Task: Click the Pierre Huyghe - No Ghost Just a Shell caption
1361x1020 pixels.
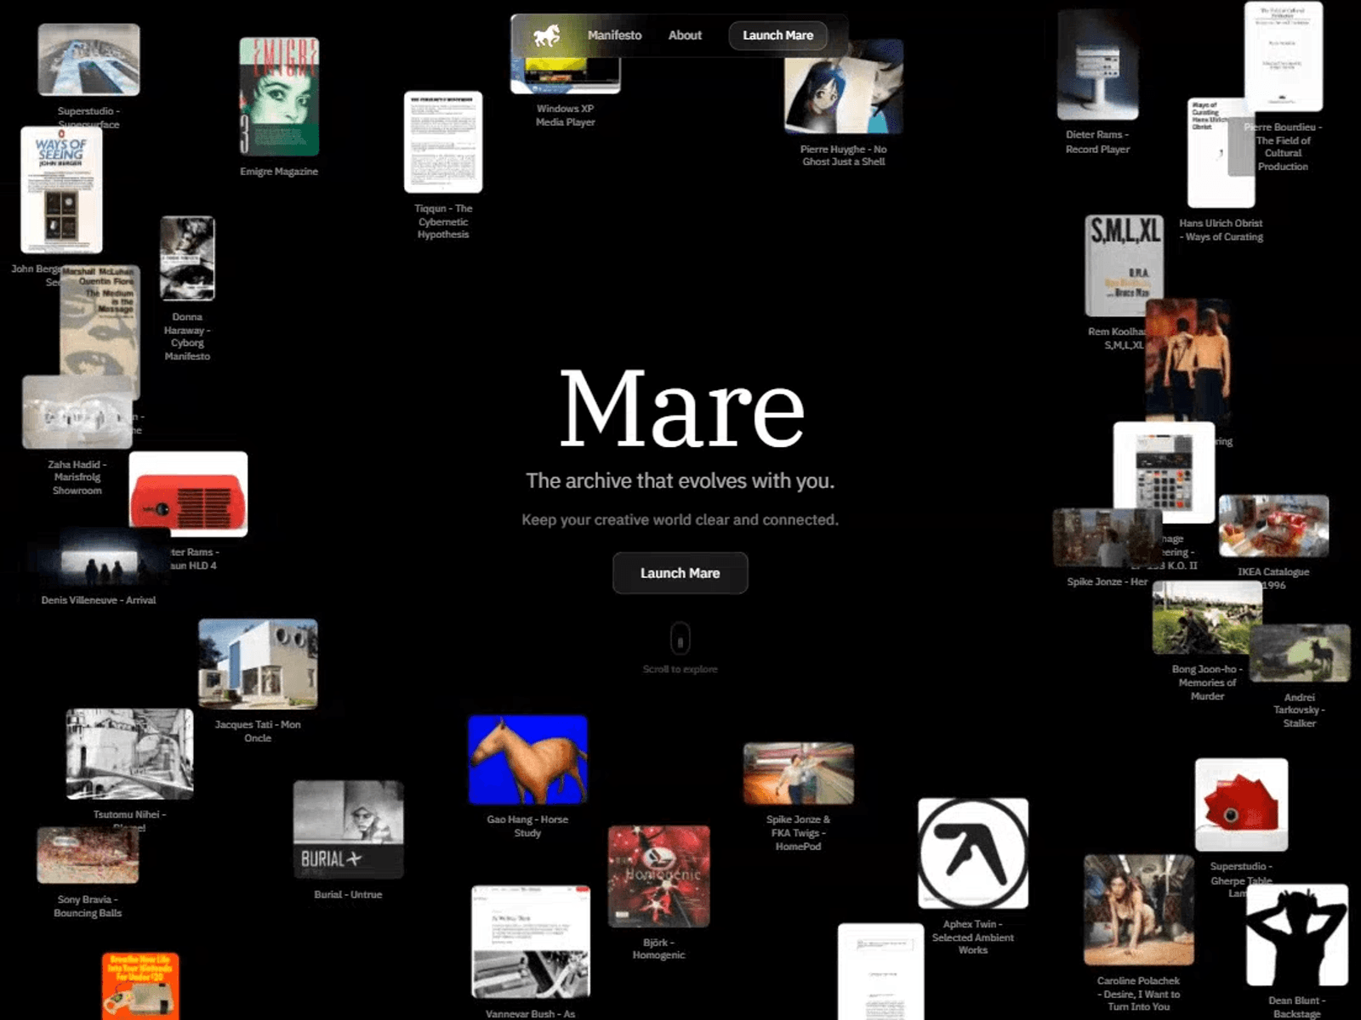Action: [844, 156]
